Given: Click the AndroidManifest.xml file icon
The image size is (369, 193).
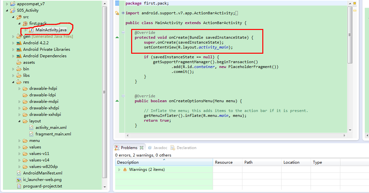Looking at the screenshot, I should click(19, 173).
